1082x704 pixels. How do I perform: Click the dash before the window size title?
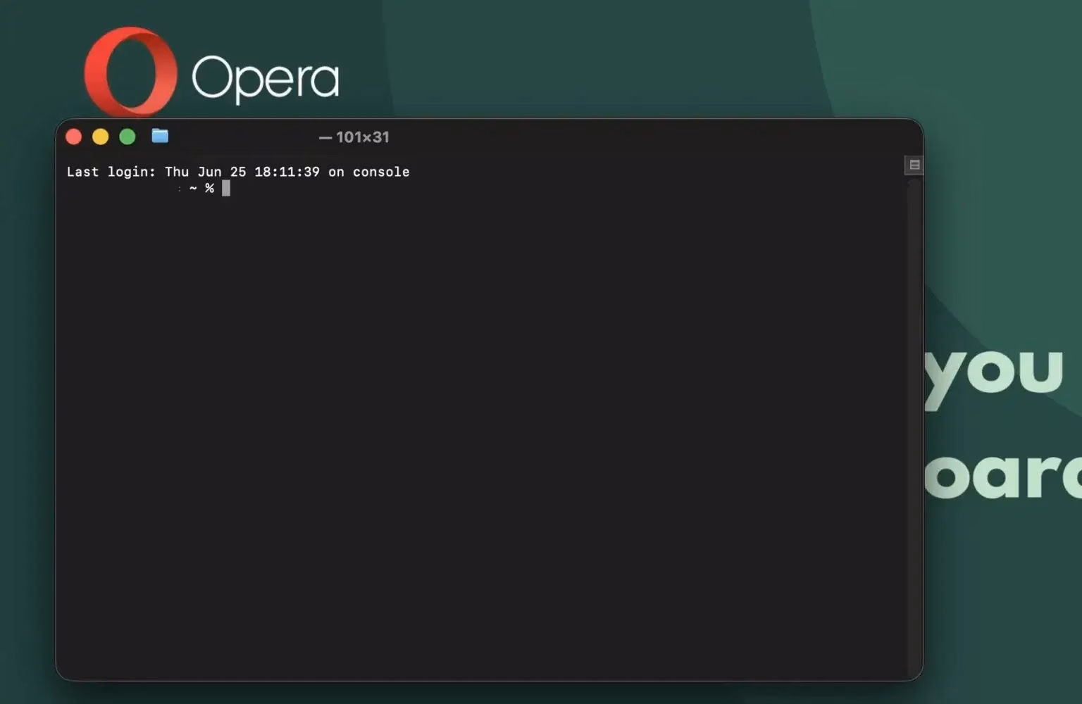tap(325, 138)
